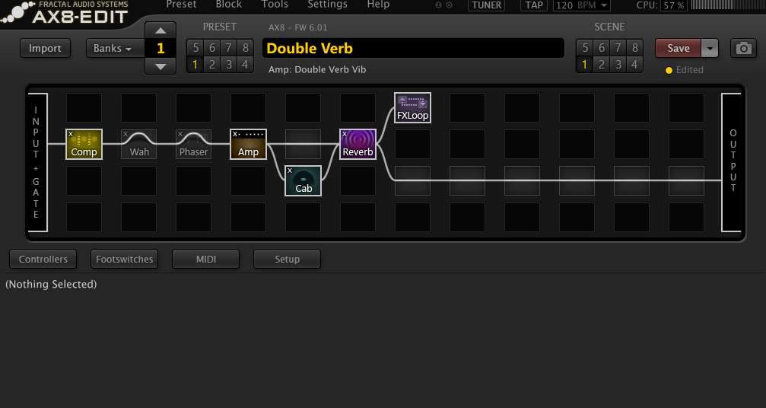Select preset slot 6
This screenshot has height=408, width=766.
point(212,48)
